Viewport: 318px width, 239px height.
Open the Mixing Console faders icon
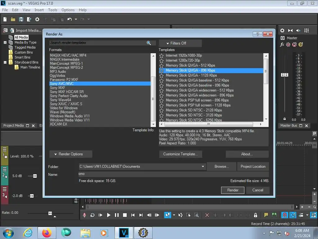307,30
